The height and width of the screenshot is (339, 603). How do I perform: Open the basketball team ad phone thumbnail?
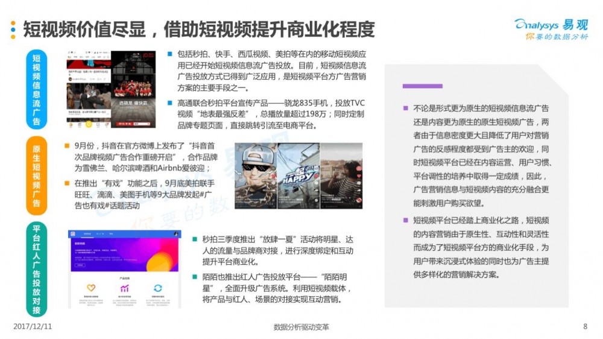click(133, 89)
